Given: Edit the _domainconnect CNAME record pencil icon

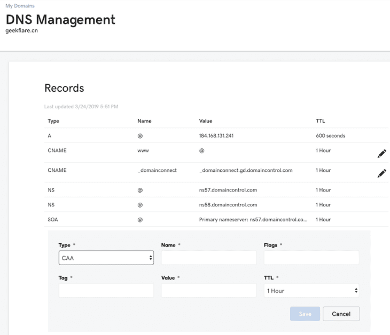Looking at the screenshot, I should pos(381,173).
